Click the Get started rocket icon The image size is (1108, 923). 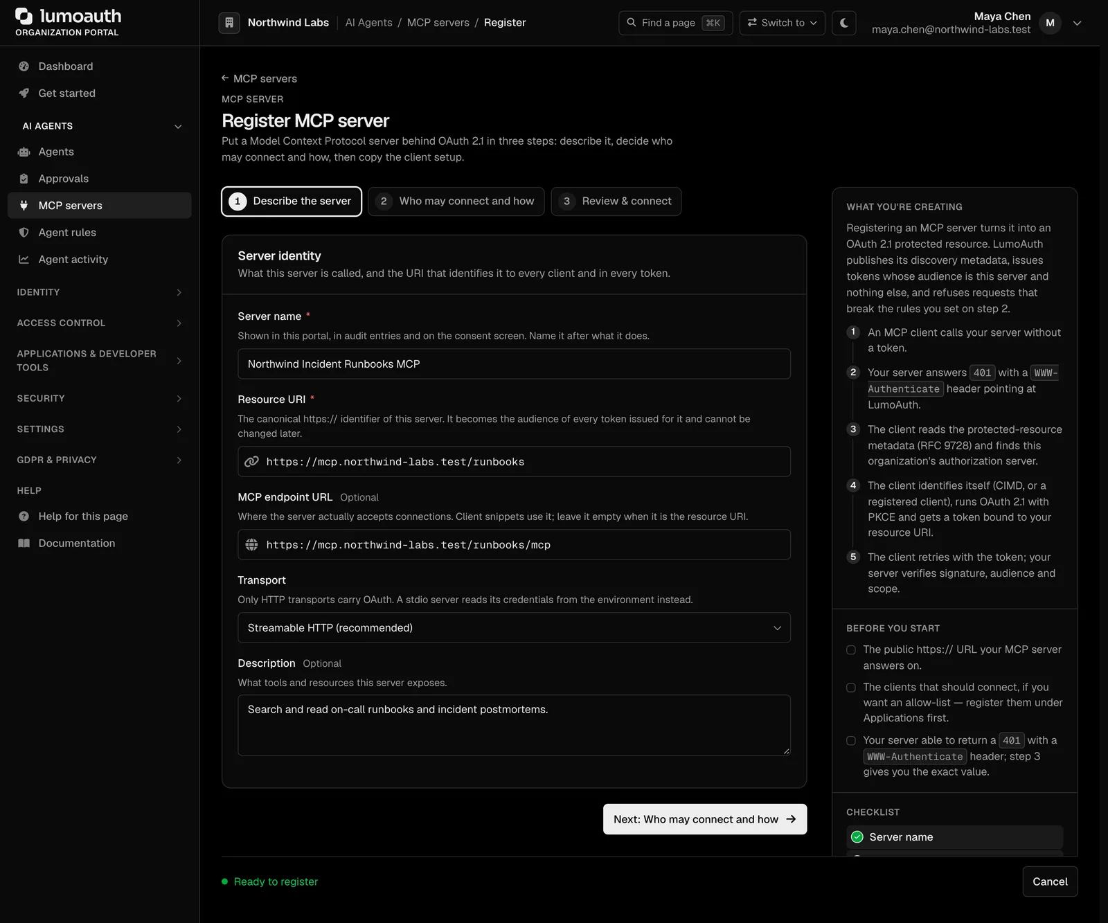24,93
